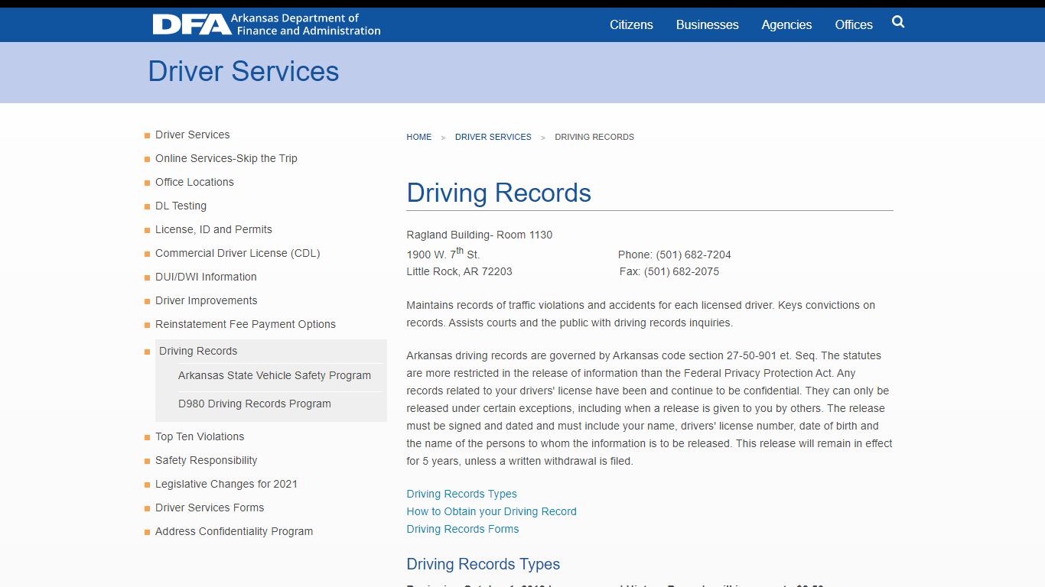
Task: Go to HOME breadcrumb
Action: tap(419, 137)
